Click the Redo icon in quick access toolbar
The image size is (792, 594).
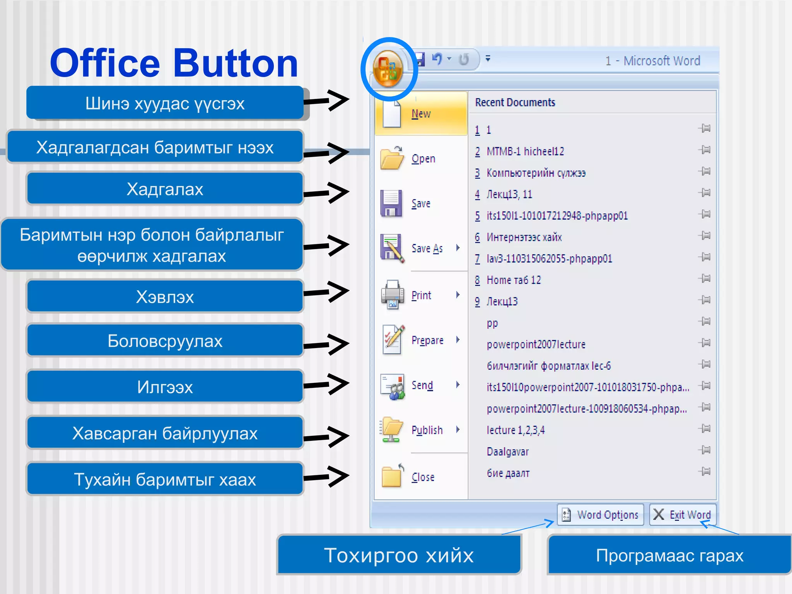coord(463,59)
